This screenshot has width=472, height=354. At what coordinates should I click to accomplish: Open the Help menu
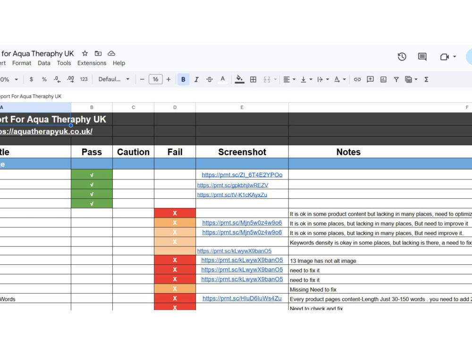click(119, 63)
